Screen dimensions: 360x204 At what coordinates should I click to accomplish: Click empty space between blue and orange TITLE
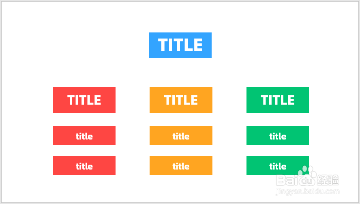[180, 73]
